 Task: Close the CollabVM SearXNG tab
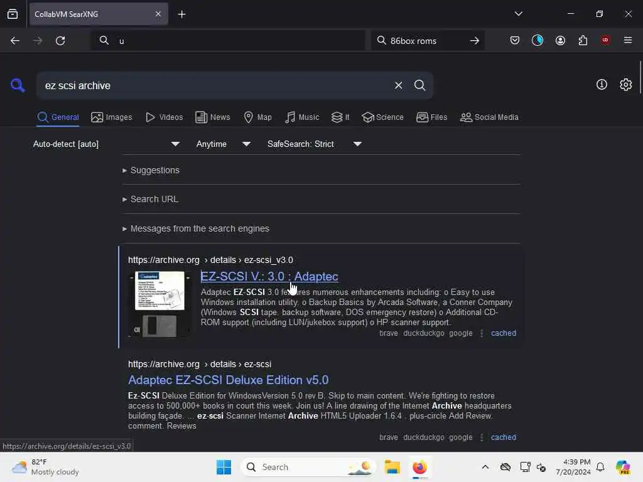158,14
